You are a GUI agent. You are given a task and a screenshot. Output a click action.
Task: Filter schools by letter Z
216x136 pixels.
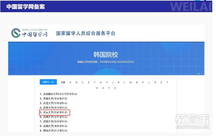[x=115, y=88]
